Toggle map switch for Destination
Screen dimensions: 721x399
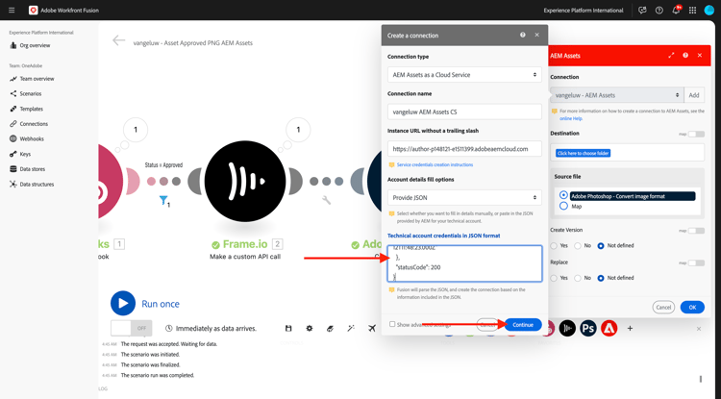[696, 134]
